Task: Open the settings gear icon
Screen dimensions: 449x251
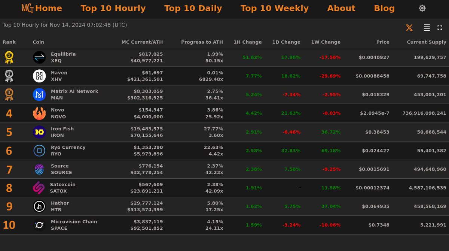Action: [x=422, y=8]
